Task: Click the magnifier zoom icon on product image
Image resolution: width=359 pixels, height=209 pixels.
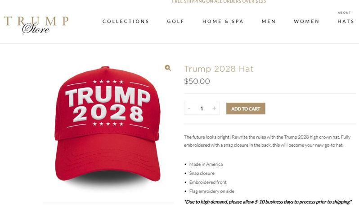Action: pos(168,68)
